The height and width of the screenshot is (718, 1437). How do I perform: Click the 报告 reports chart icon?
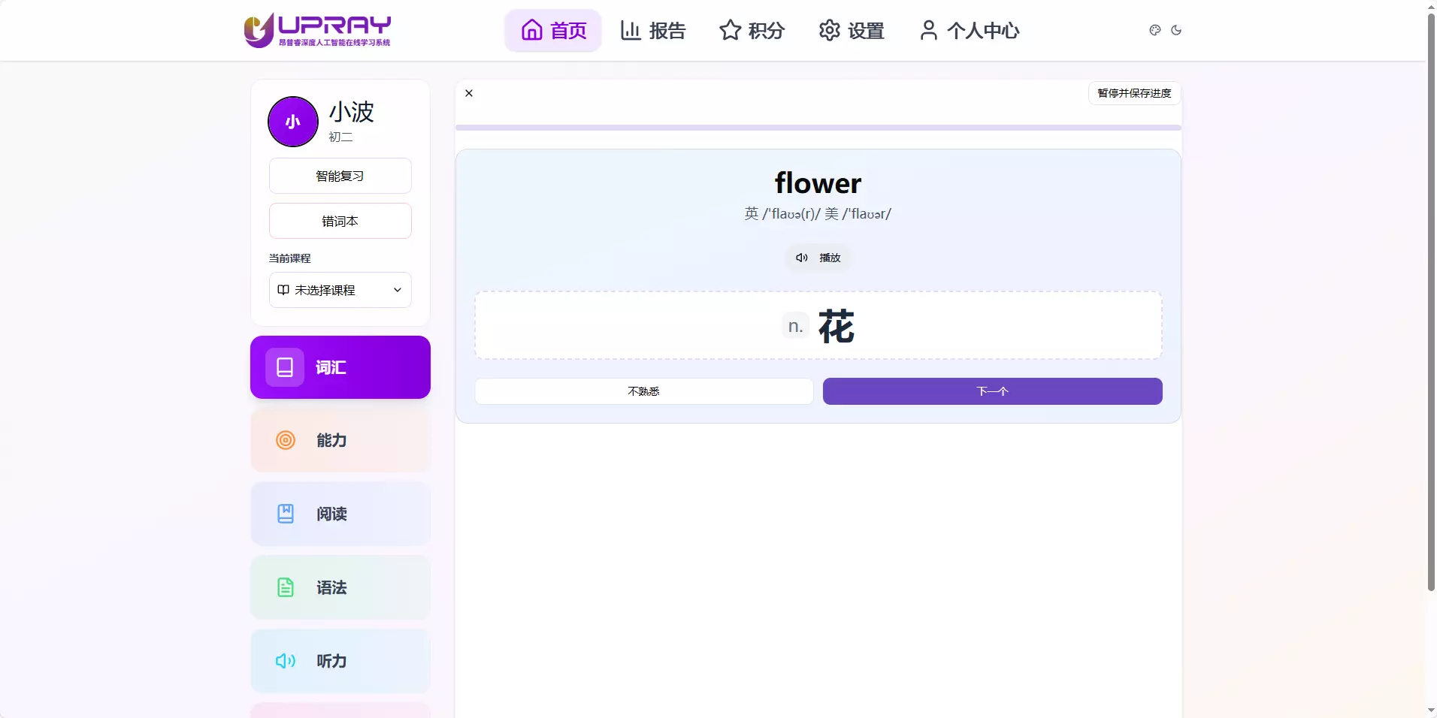pos(632,31)
